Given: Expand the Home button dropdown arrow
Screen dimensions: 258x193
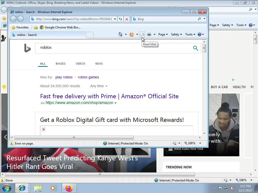Looking at the screenshot, I should point(126,34).
